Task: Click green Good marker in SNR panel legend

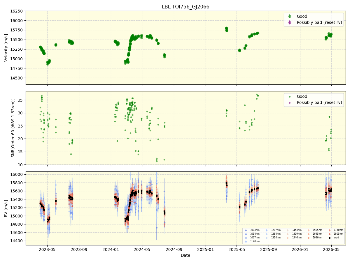Action: tap(290, 97)
